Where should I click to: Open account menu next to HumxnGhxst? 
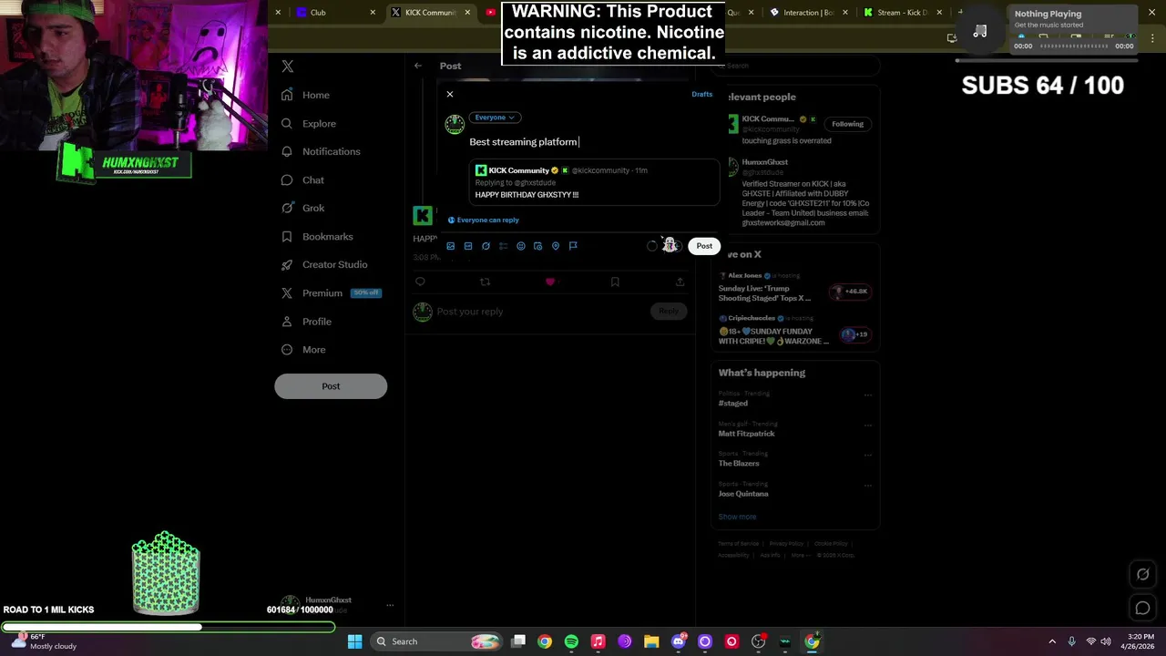[390, 605]
